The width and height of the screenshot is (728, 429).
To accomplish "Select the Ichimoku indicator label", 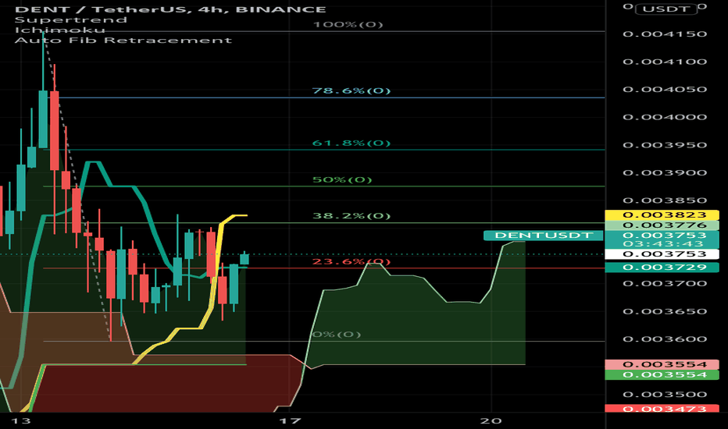I will (60, 30).
